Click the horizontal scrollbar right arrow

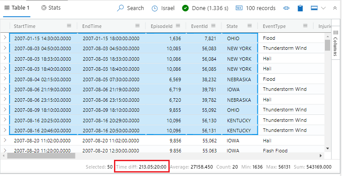[321, 155]
